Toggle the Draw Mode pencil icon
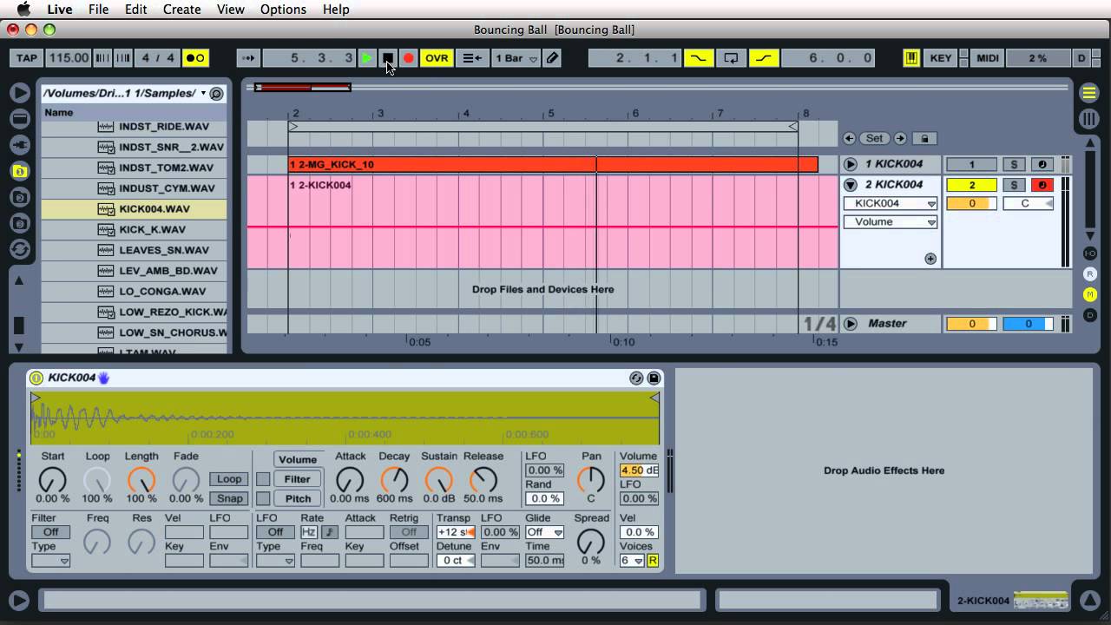The image size is (1111, 625). (553, 58)
